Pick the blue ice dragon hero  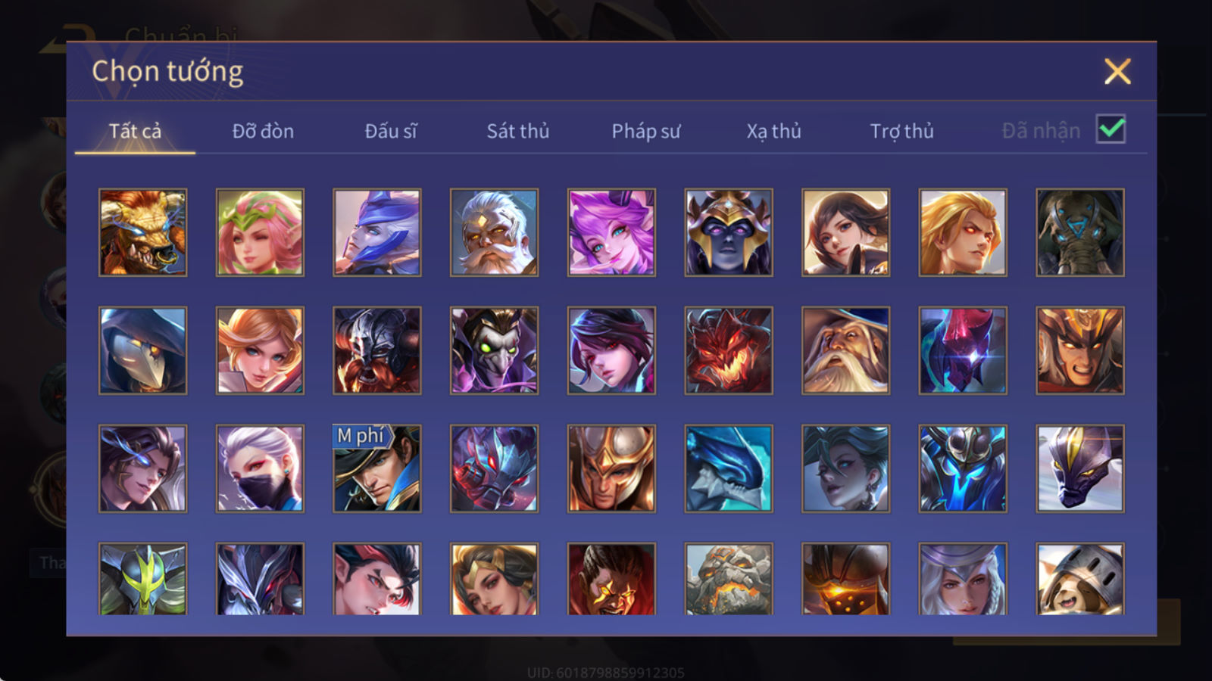[729, 468]
